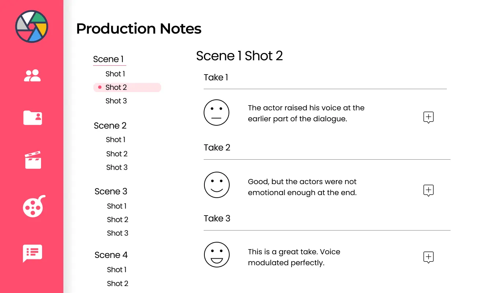Click the camera shutter app logo

(32, 27)
